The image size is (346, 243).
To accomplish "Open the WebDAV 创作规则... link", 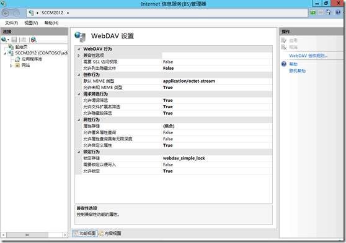I will click(308, 56).
